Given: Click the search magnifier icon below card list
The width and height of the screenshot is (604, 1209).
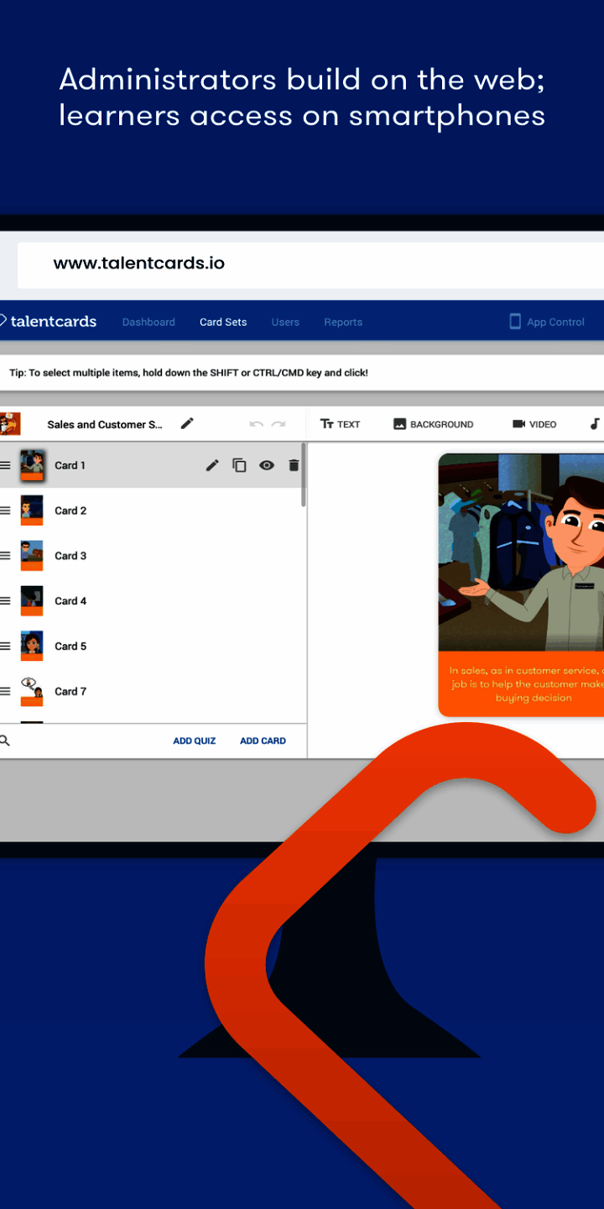Looking at the screenshot, I should tap(5, 741).
